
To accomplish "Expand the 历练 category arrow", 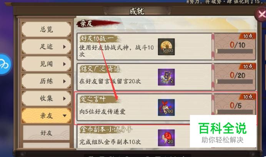I will pos(64,81).
